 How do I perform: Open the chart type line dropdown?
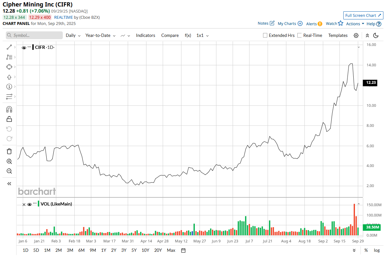[x=125, y=36]
